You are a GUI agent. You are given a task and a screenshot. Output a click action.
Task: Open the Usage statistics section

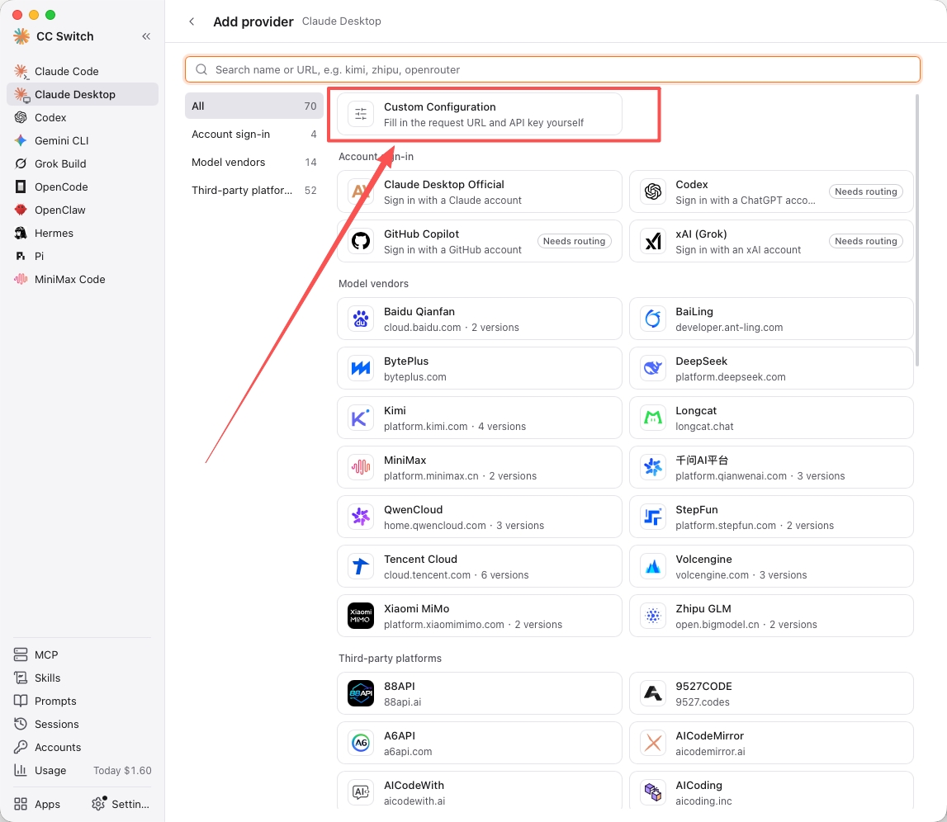(x=82, y=770)
